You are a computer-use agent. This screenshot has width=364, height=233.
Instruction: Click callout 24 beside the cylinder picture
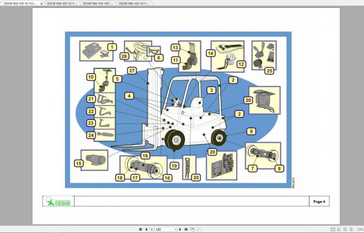(91, 135)
